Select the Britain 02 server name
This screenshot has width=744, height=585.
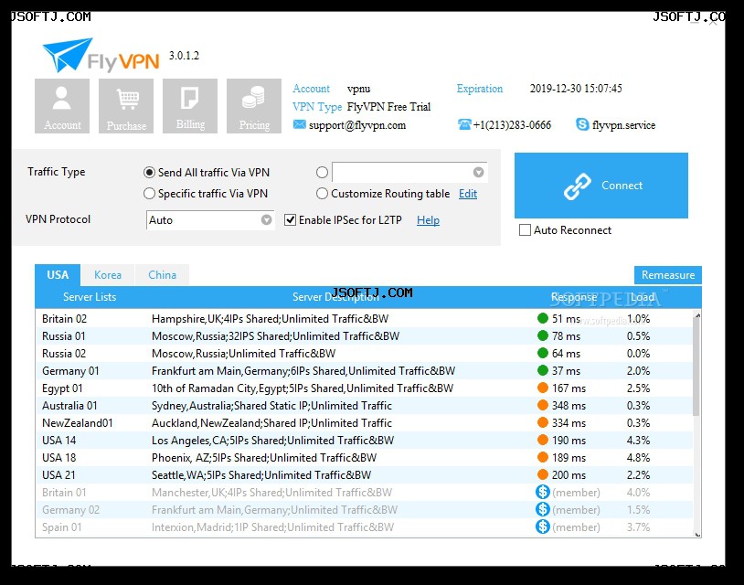pos(65,319)
